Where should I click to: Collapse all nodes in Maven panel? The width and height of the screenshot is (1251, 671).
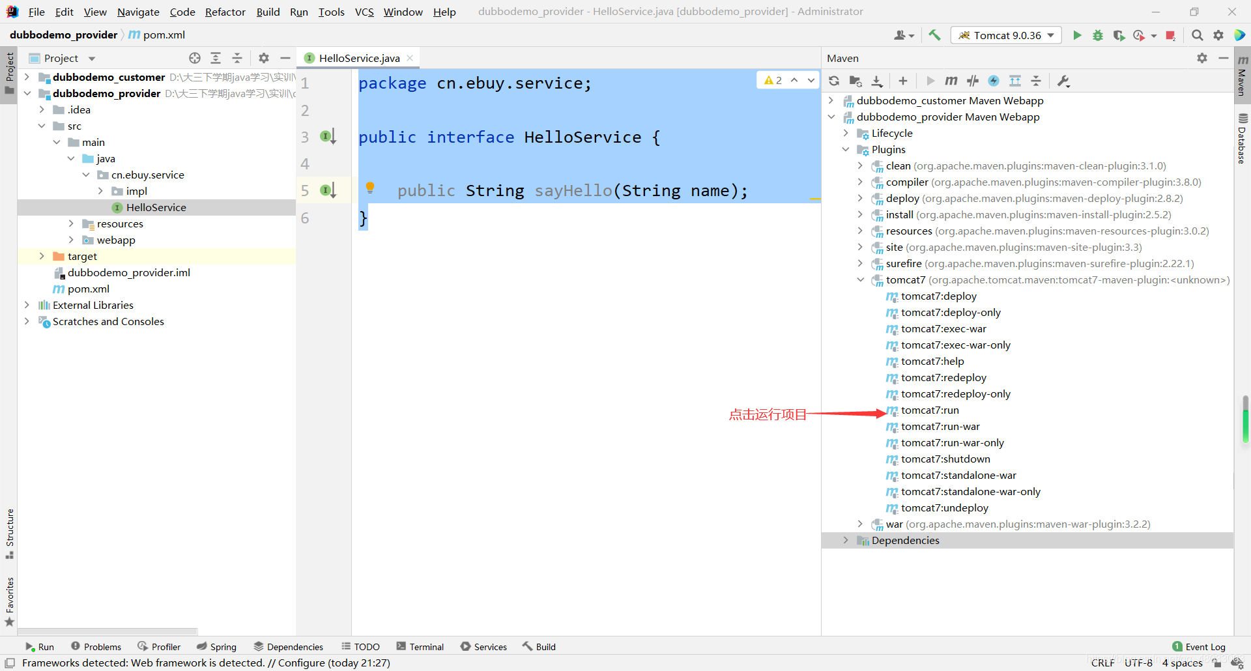(1036, 81)
